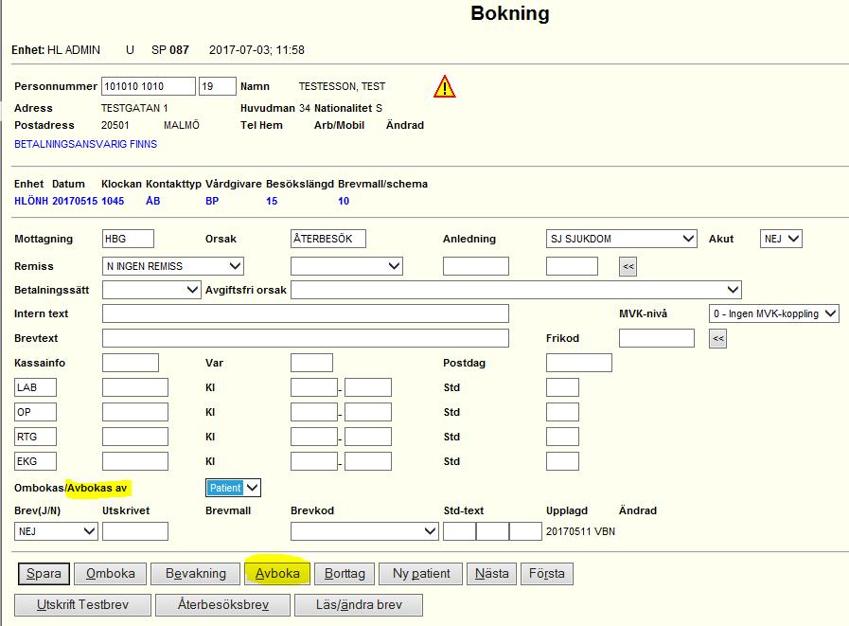Screen dimensions: 849x626
Task: Click the Kassainfo input field
Action: point(131,363)
